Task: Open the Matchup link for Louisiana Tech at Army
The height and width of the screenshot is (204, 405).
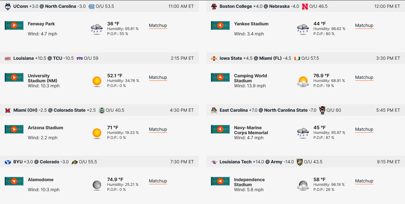Action: tap(364, 181)
